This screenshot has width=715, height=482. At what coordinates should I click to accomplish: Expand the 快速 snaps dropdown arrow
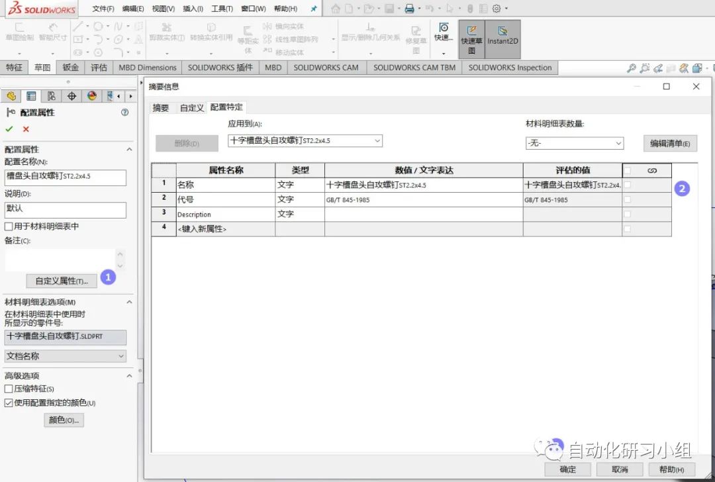pyautogui.click(x=443, y=54)
